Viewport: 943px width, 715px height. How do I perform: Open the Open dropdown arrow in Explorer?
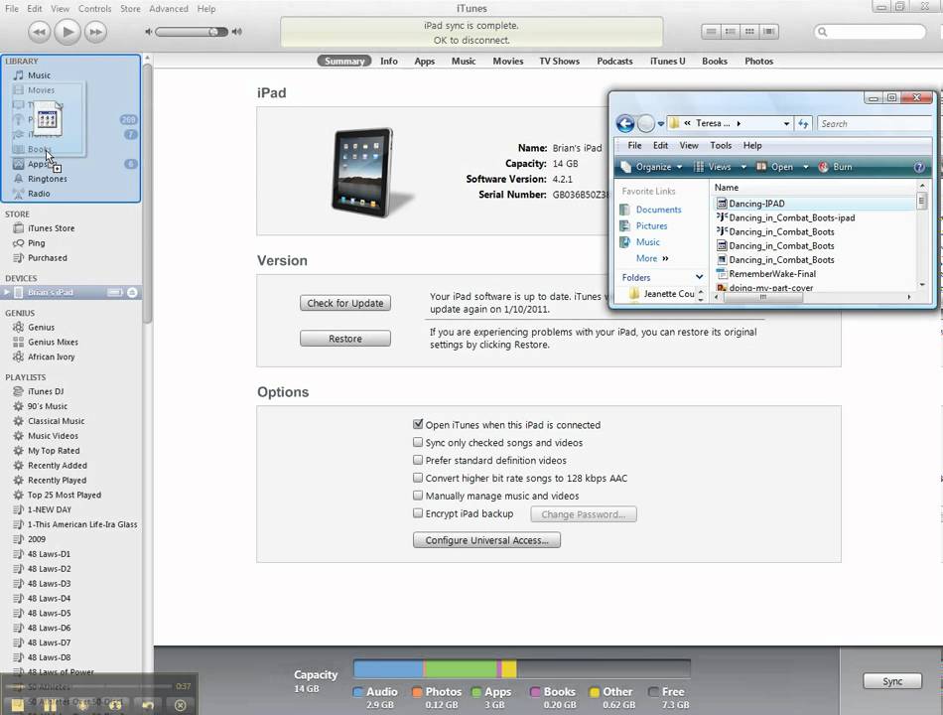coord(806,167)
